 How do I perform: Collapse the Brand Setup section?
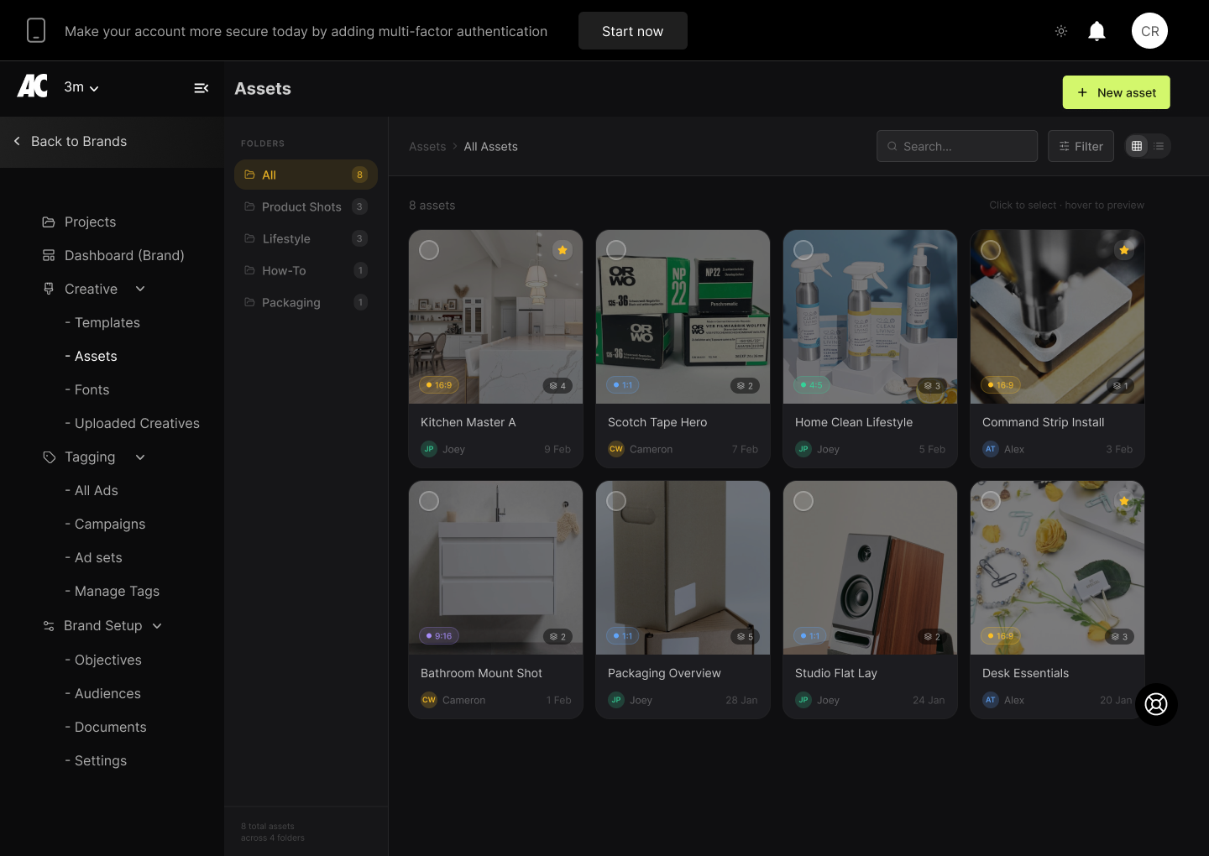click(x=157, y=626)
